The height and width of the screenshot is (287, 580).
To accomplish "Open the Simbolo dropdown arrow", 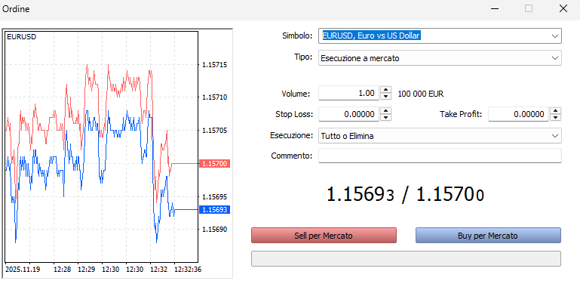I will tap(554, 36).
